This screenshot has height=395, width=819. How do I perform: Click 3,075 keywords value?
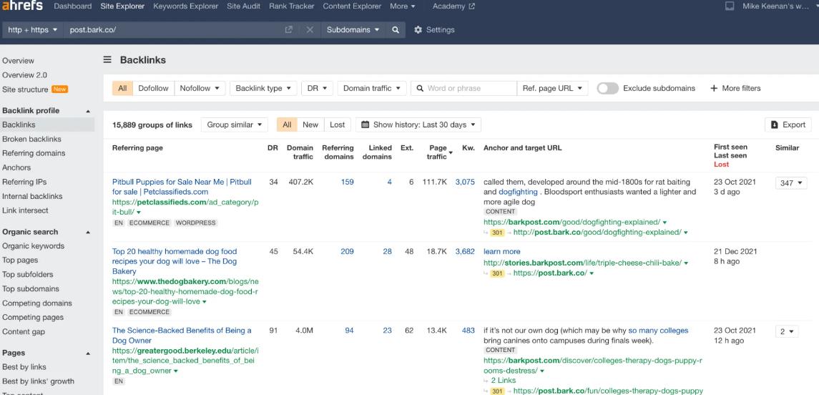click(x=465, y=182)
